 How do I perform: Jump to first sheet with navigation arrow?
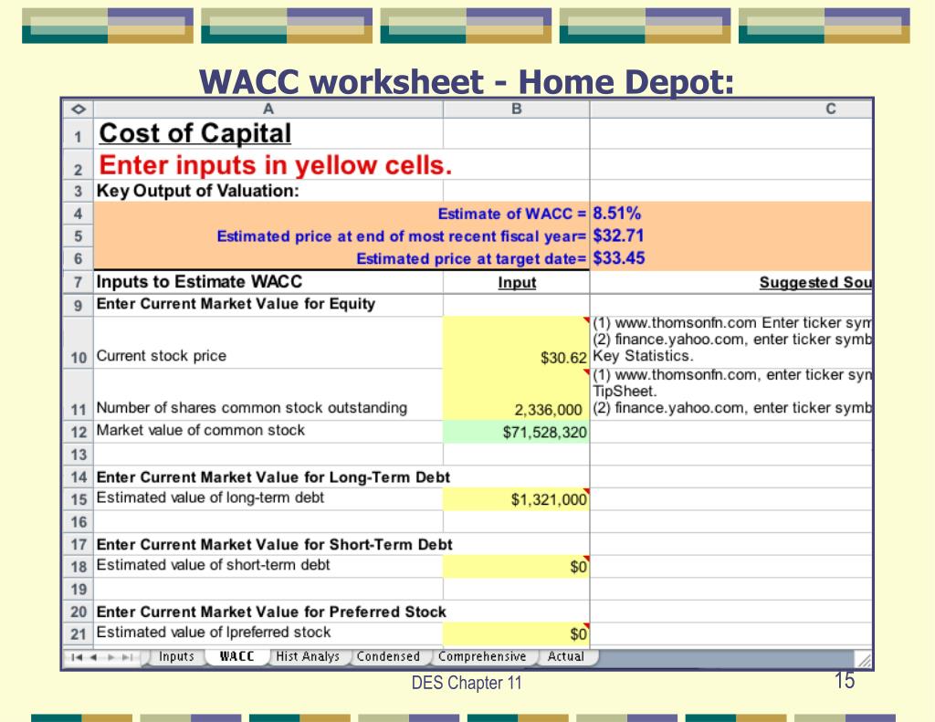(77, 657)
